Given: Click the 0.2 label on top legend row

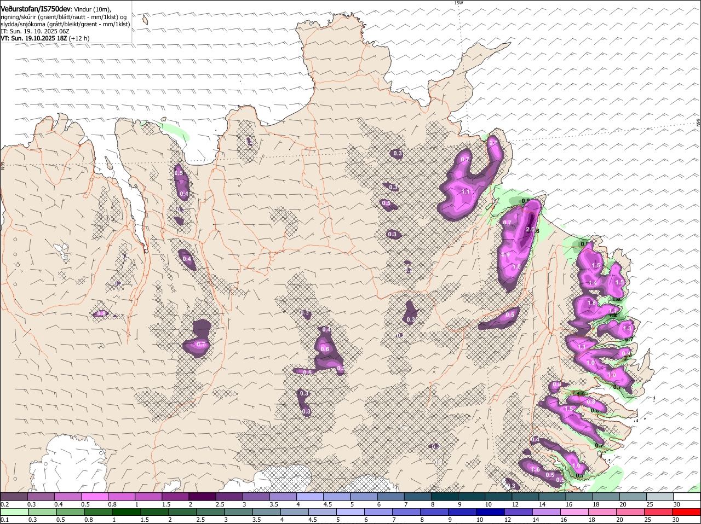Looking at the screenshot, I should coord(4,504).
